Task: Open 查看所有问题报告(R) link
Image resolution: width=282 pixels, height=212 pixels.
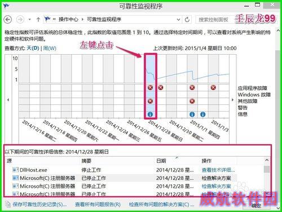Action: tap(98, 204)
